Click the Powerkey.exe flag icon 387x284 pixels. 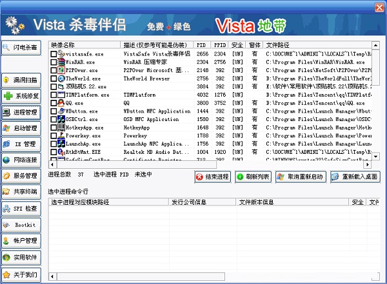coord(61,135)
